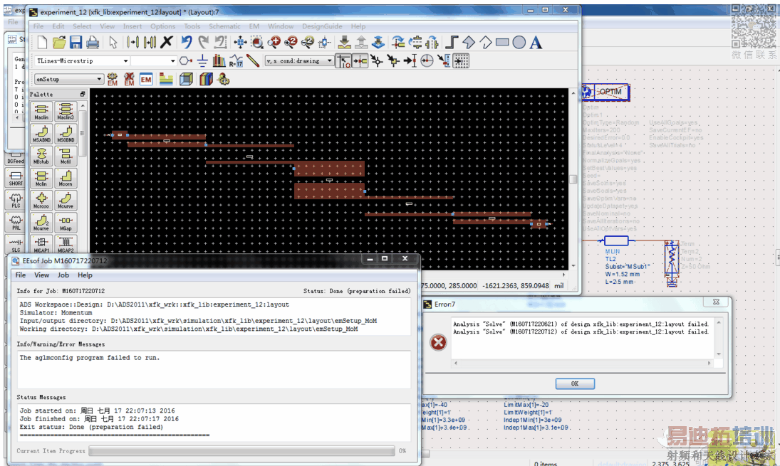Viewport: 780px width, 466px height.
Task: Select the rectangle drawing tool
Action: (502, 43)
